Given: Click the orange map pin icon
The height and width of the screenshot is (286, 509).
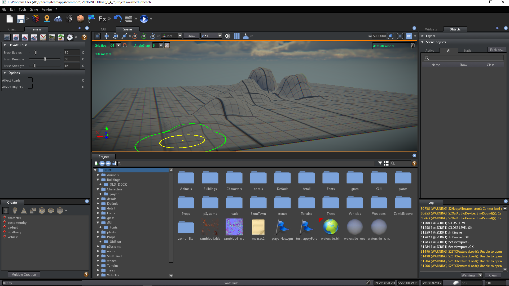Looking at the screenshot, I should [47, 19].
